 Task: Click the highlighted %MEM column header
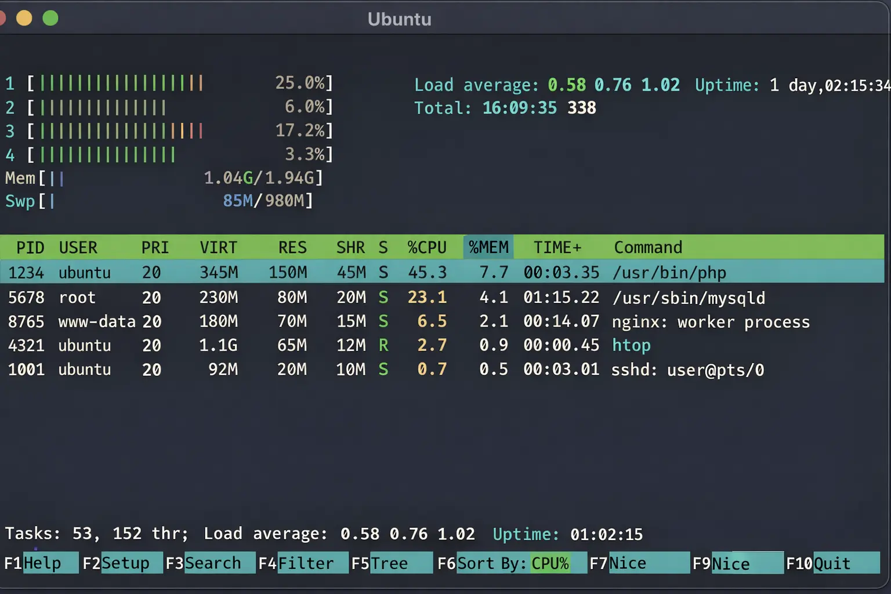tap(488, 248)
